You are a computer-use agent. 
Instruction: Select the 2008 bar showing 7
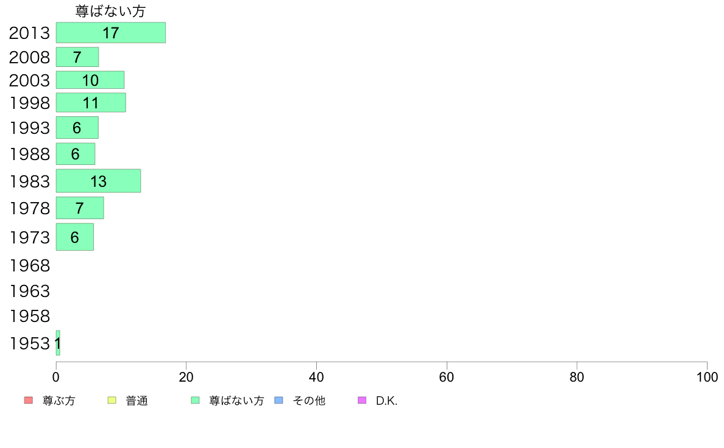[77, 57]
